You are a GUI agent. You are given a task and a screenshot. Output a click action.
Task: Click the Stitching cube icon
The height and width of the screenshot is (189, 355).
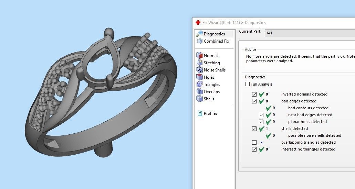[x=199, y=63]
